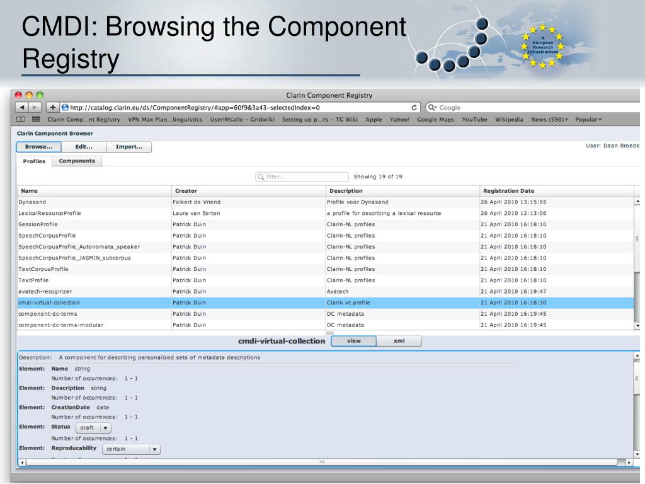Open the Reproducability certain dropdown

point(131,449)
